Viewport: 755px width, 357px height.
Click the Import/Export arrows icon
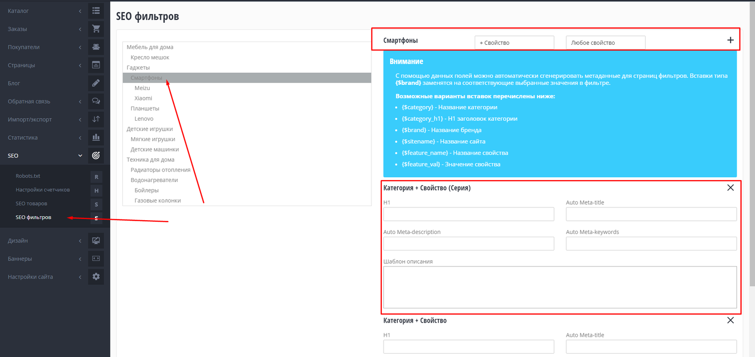tap(96, 119)
